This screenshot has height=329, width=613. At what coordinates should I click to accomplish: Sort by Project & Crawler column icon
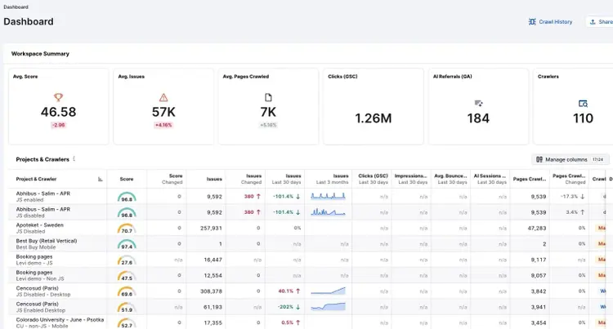(x=100, y=179)
